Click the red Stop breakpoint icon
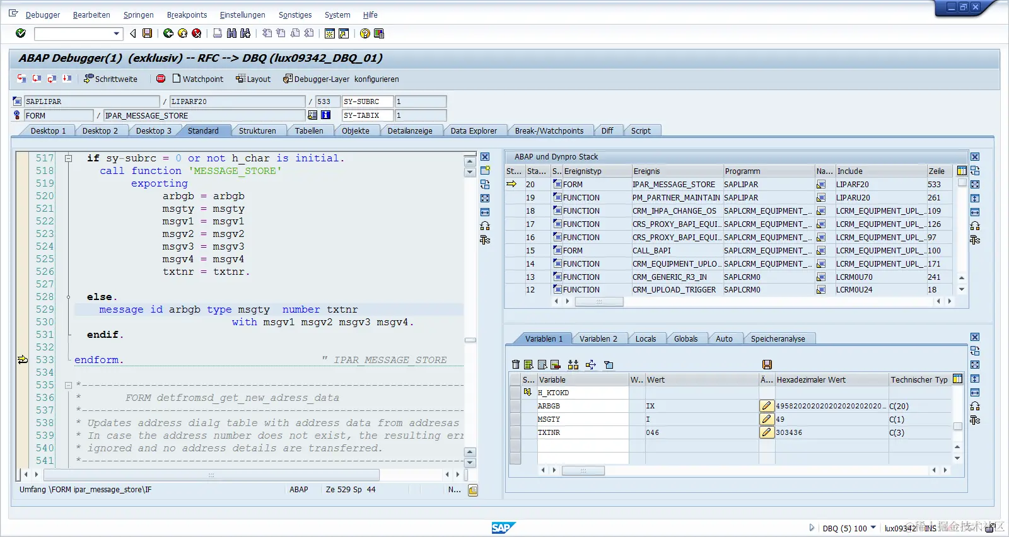 pos(161,79)
